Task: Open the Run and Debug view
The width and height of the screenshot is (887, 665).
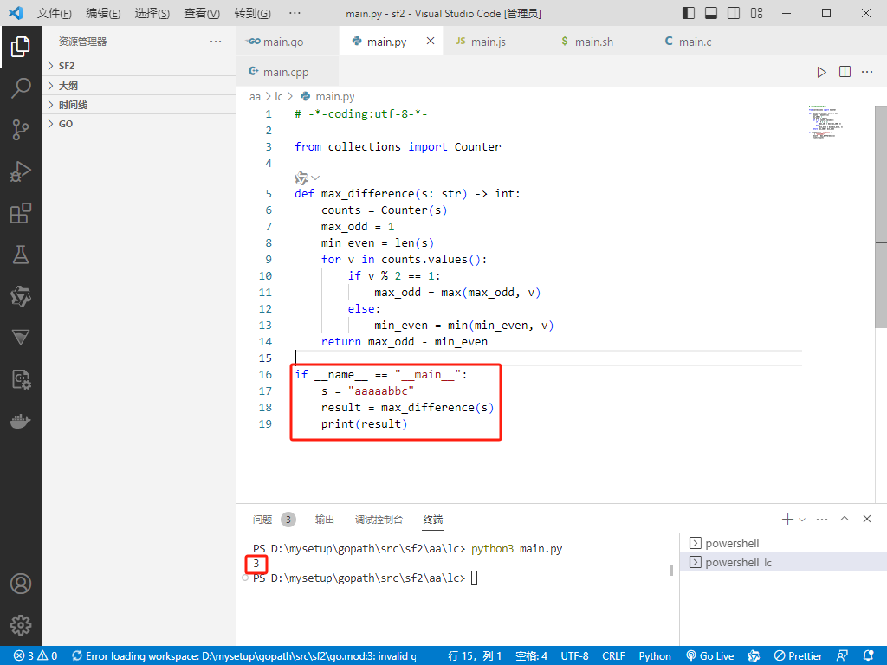Action: click(21, 171)
